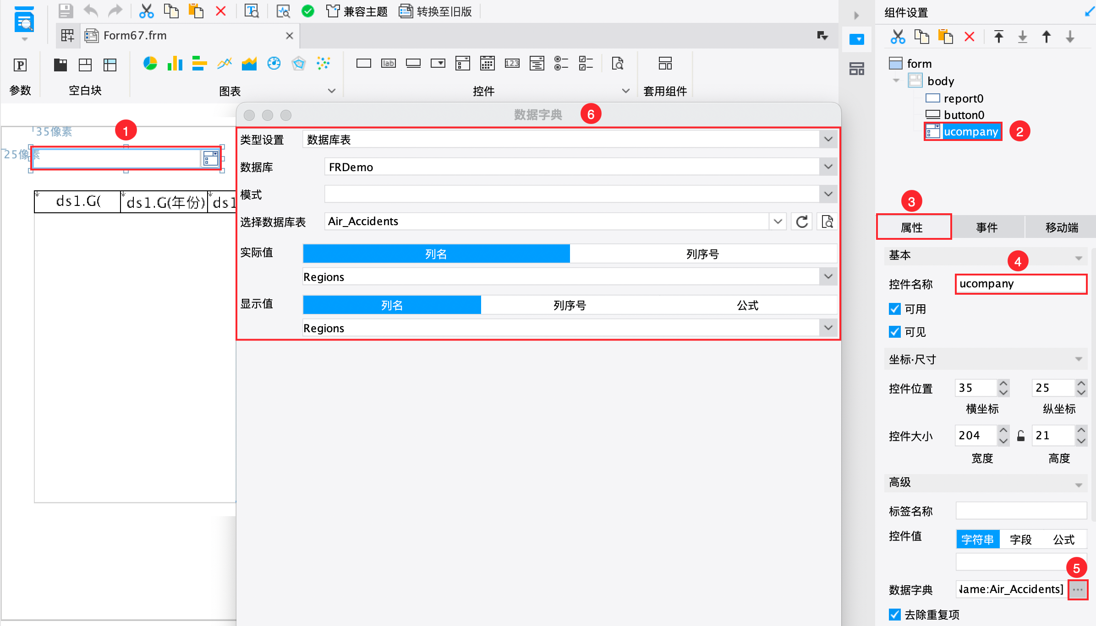1096x626 pixels.
Task: Click the 控件名称 ucompany input field
Action: 1020,284
